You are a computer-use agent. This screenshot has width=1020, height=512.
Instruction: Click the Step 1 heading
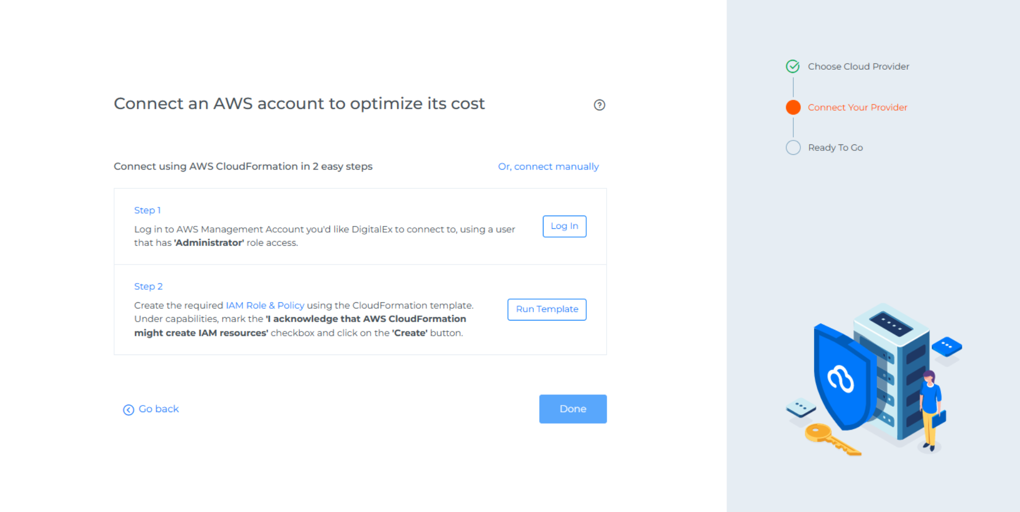coord(147,210)
